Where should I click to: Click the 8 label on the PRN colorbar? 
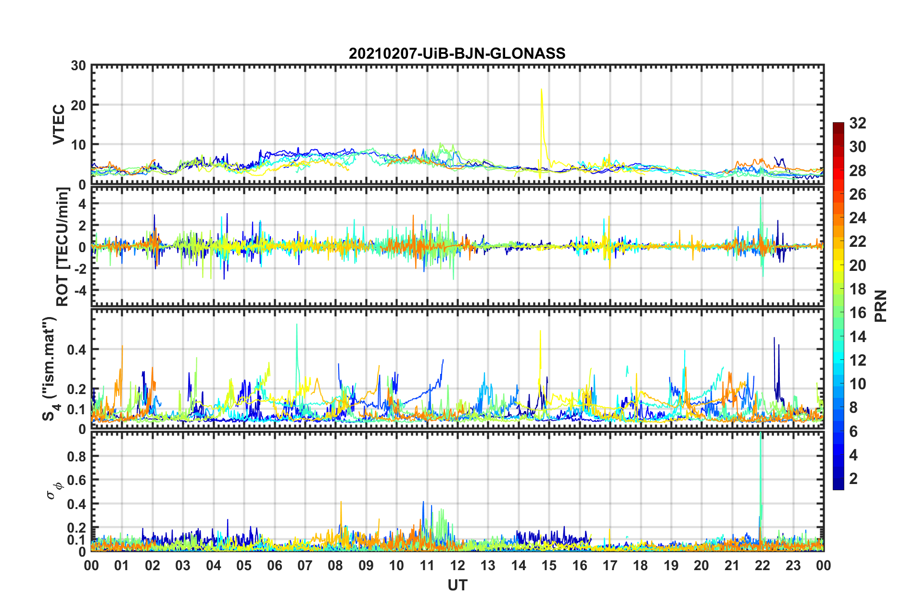854,408
